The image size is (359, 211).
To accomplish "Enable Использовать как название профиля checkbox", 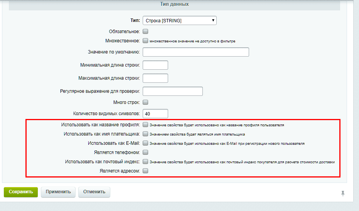I will 145,125.
